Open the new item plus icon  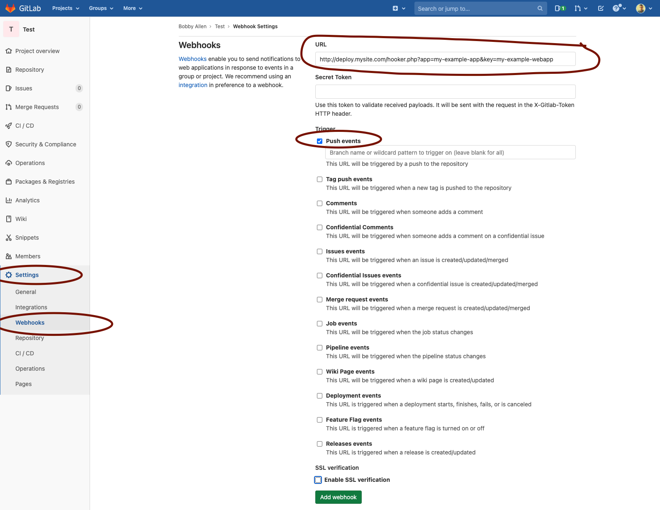[x=395, y=8]
